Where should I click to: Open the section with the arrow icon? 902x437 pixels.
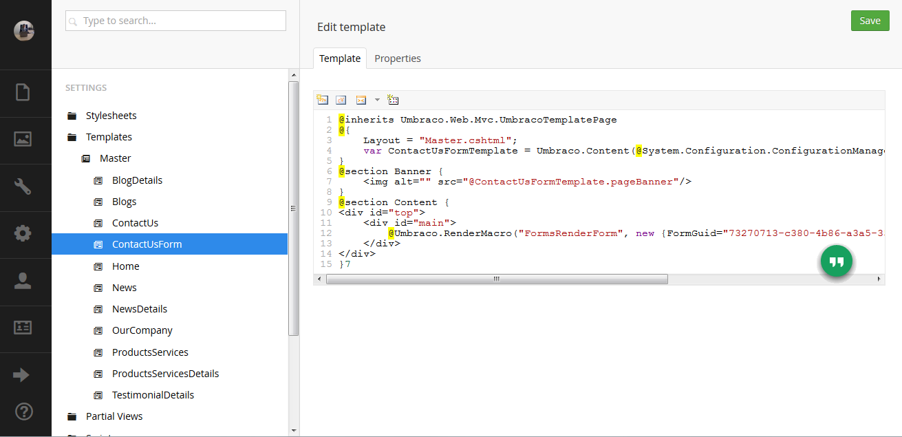coord(22,375)
